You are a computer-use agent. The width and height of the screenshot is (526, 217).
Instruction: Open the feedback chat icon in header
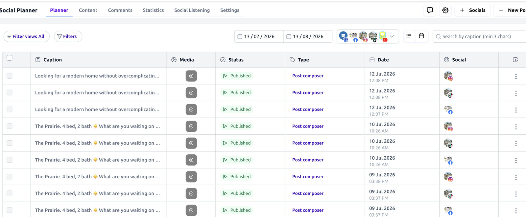(x=430, y=10)
